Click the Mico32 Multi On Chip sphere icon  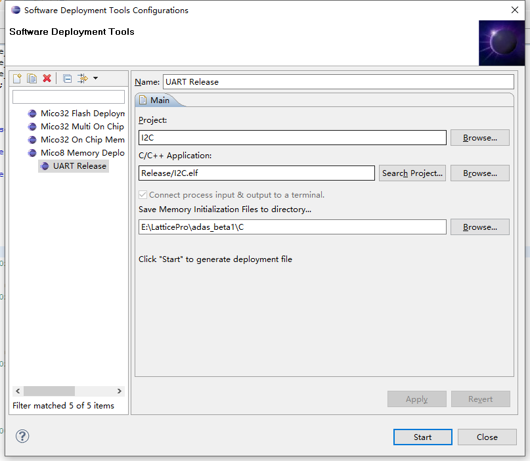click(32, 127)
